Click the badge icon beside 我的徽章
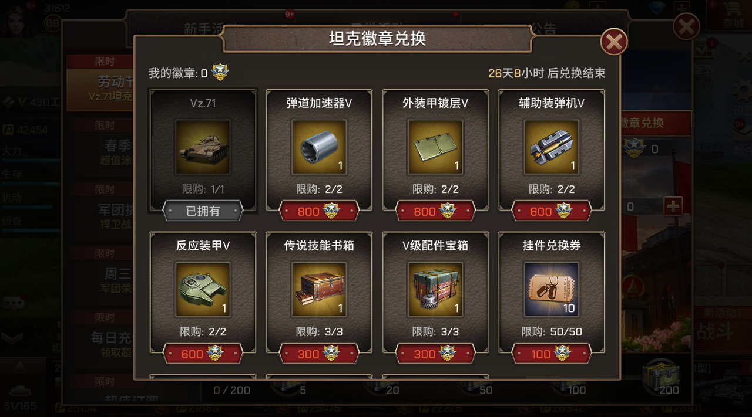Image resolution: width=752 pixels, height=417 pixels. tap(220, 73)
